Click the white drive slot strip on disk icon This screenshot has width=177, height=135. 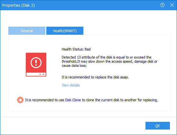36,74
